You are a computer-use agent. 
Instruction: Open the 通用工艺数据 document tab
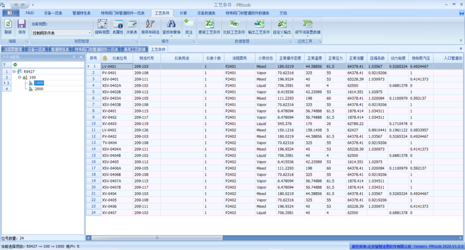[134, 50]
